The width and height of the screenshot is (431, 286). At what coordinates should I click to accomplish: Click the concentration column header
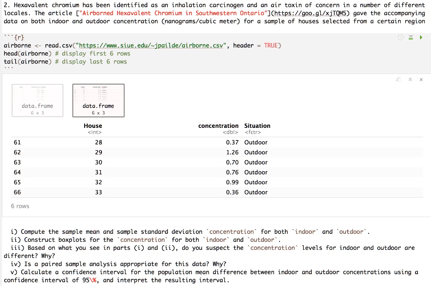pyautogui.click(x=218, y=126)
